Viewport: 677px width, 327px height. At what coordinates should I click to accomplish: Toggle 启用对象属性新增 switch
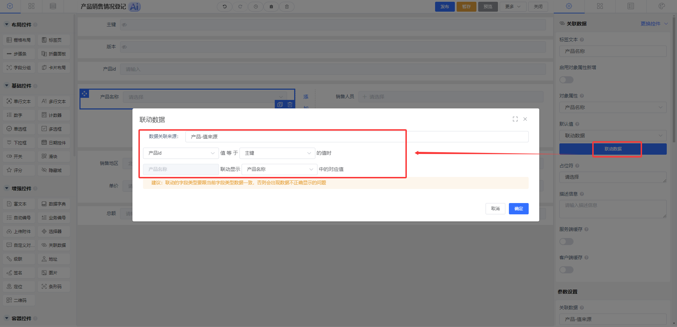tap(566, 80)
